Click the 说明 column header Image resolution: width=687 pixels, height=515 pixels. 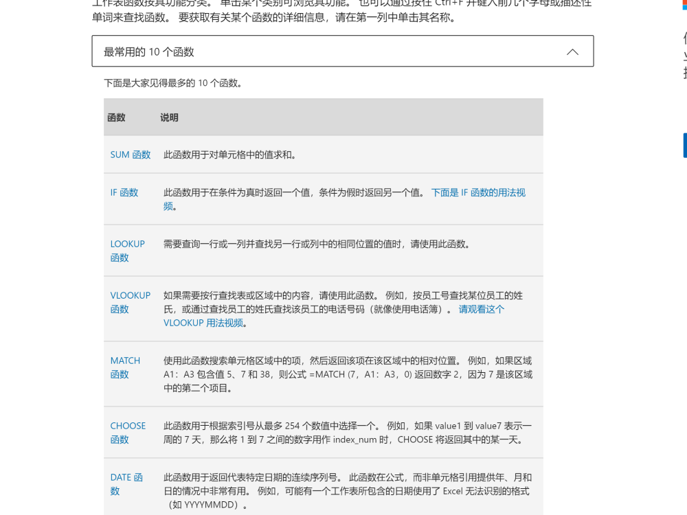169,117
